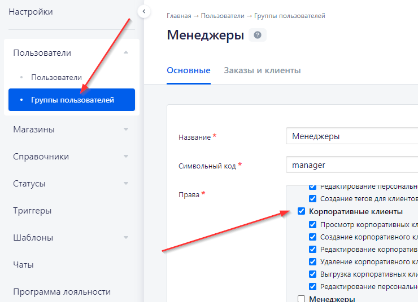
Task: Collapse the Пользователи section arrow
Action: (126, 53)
